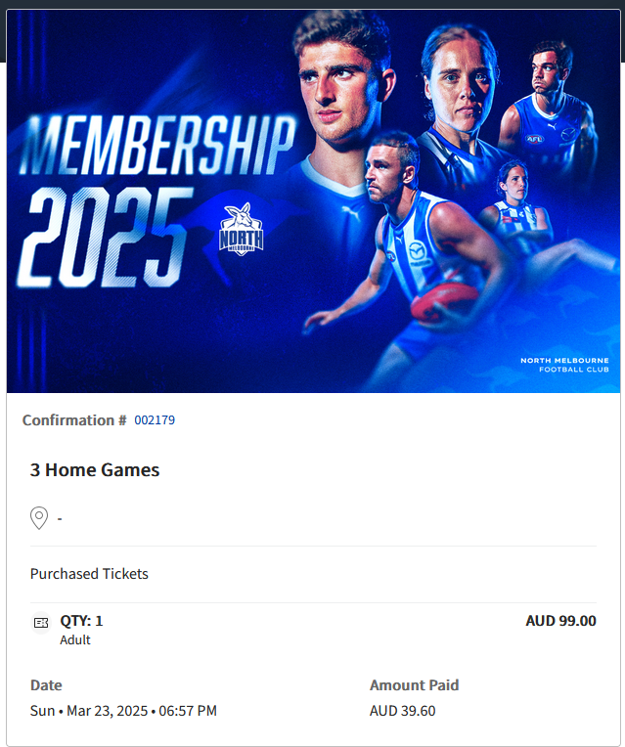The image size is (625, 747).
Task: Click the MEMBERSHIP banner headline text
Action: (x=156, y=147)
